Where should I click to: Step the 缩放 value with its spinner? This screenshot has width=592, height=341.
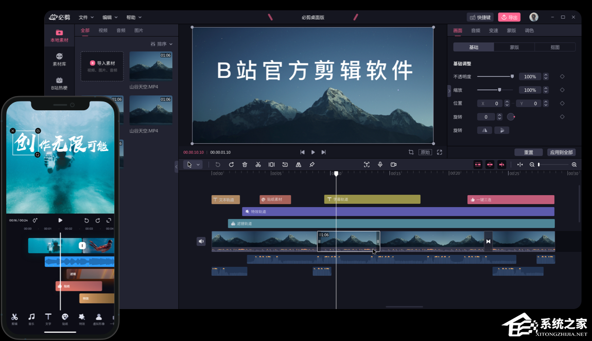pyautogui.click(x=546, y=90)
